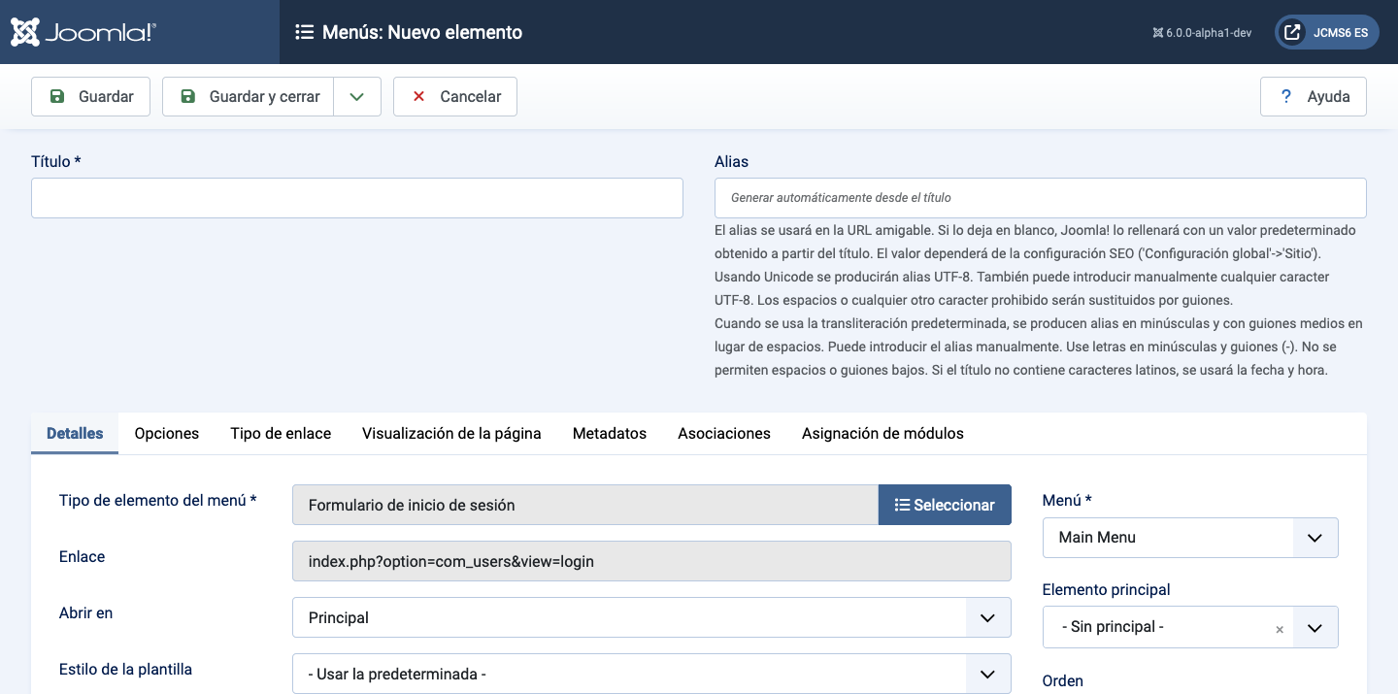This screenshot has height=694, width=1398.
Task: Open site preview via JCMS6 ES button
Action: click(x=1326, y=32)
